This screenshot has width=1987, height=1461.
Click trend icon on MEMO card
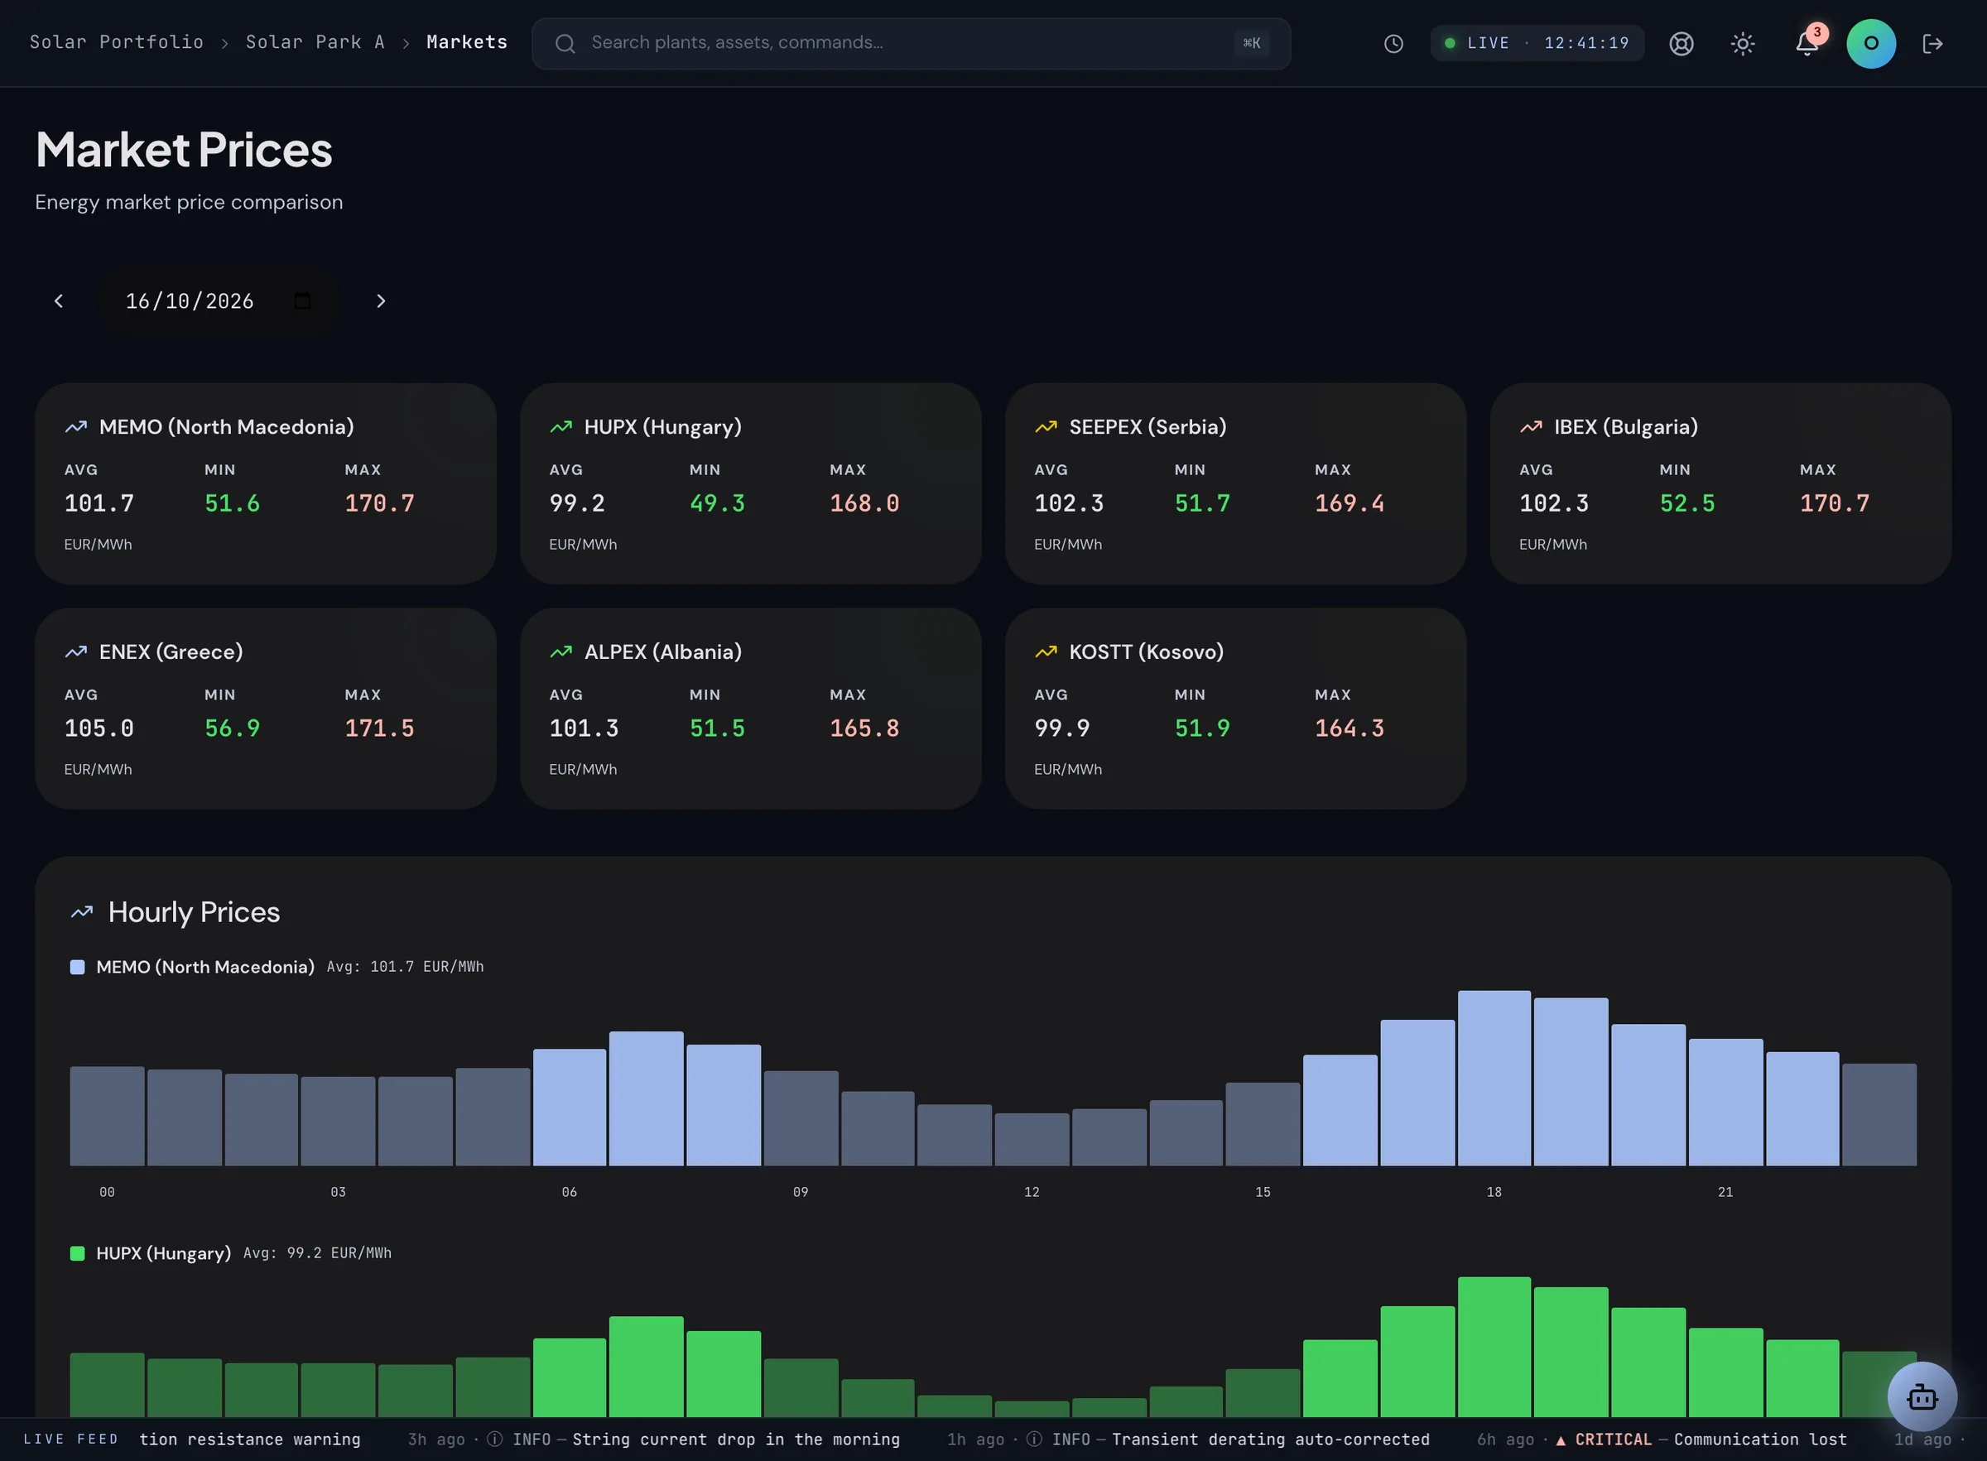pyautogui.click(x=76, y=426)
